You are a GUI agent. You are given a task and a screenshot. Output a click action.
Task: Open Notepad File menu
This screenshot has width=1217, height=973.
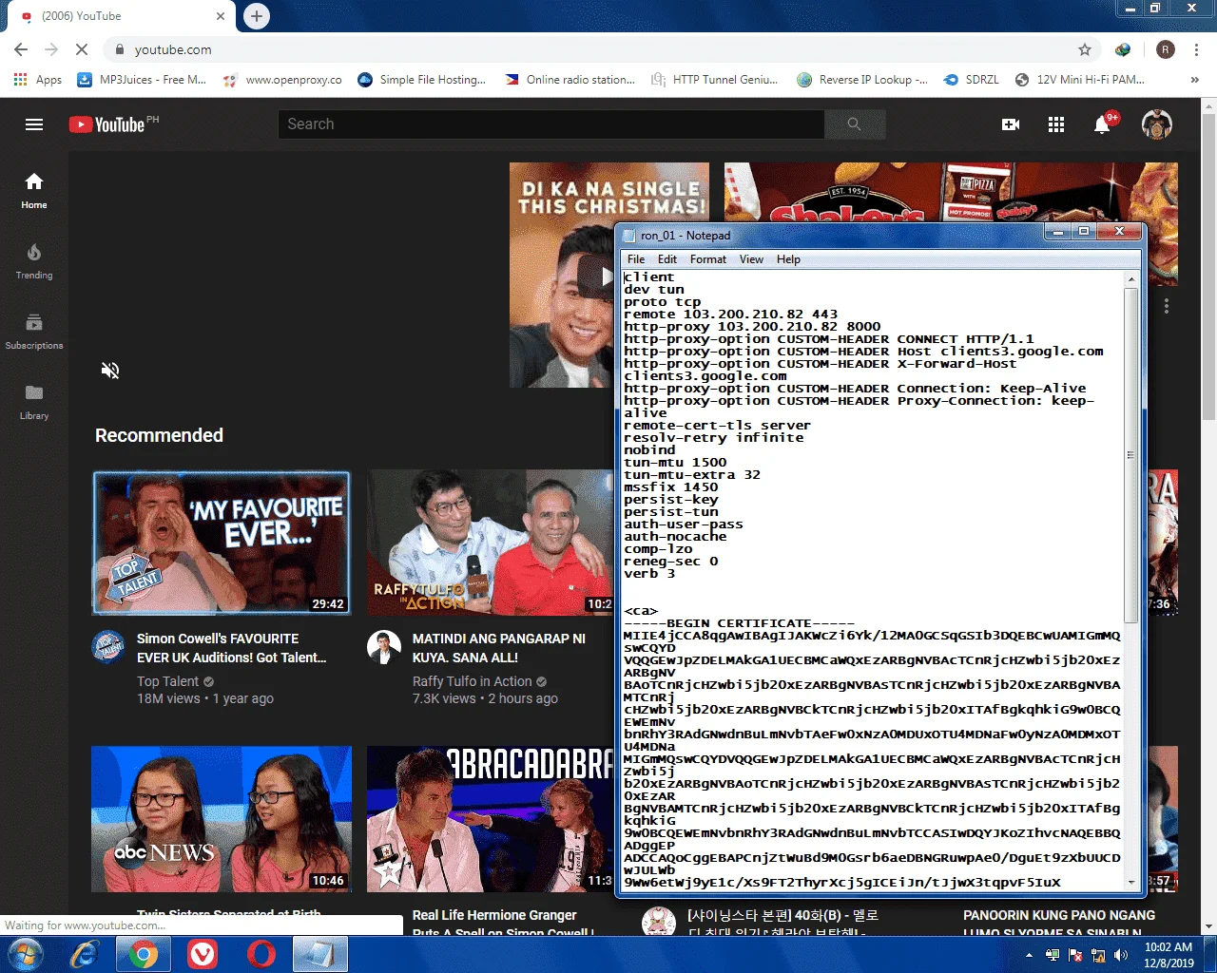coord(636,259)
